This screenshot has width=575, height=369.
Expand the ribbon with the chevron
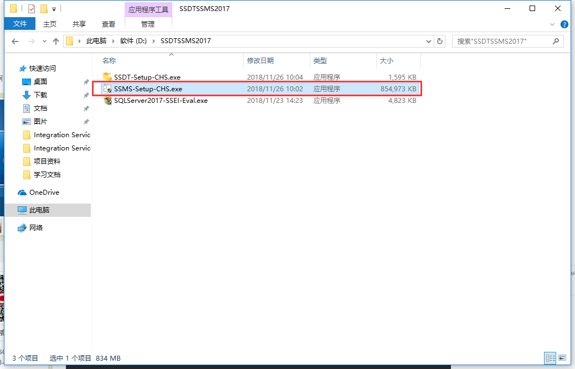(552, 24)
